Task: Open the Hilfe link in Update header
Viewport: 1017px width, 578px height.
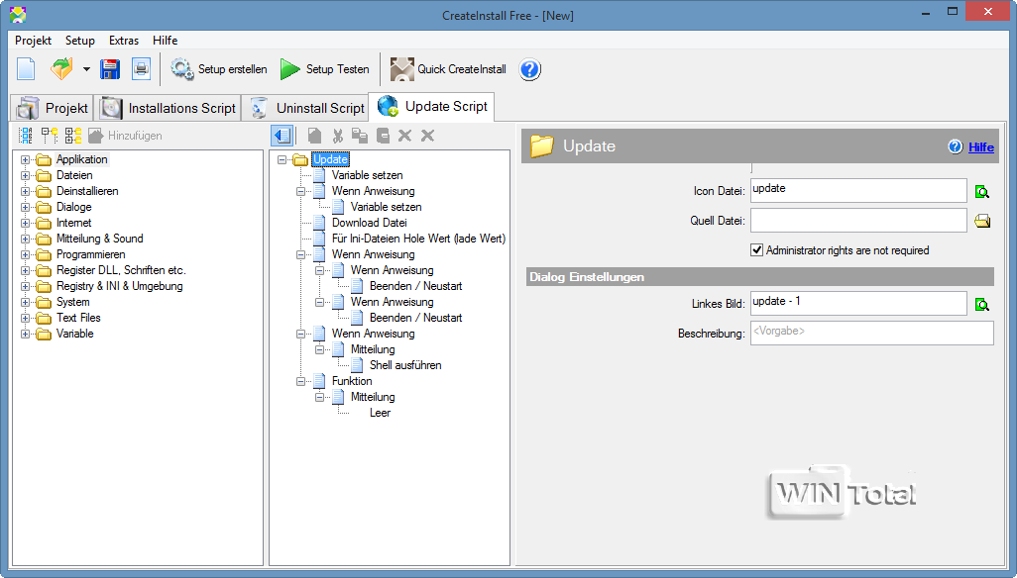Action: [980, 146]
